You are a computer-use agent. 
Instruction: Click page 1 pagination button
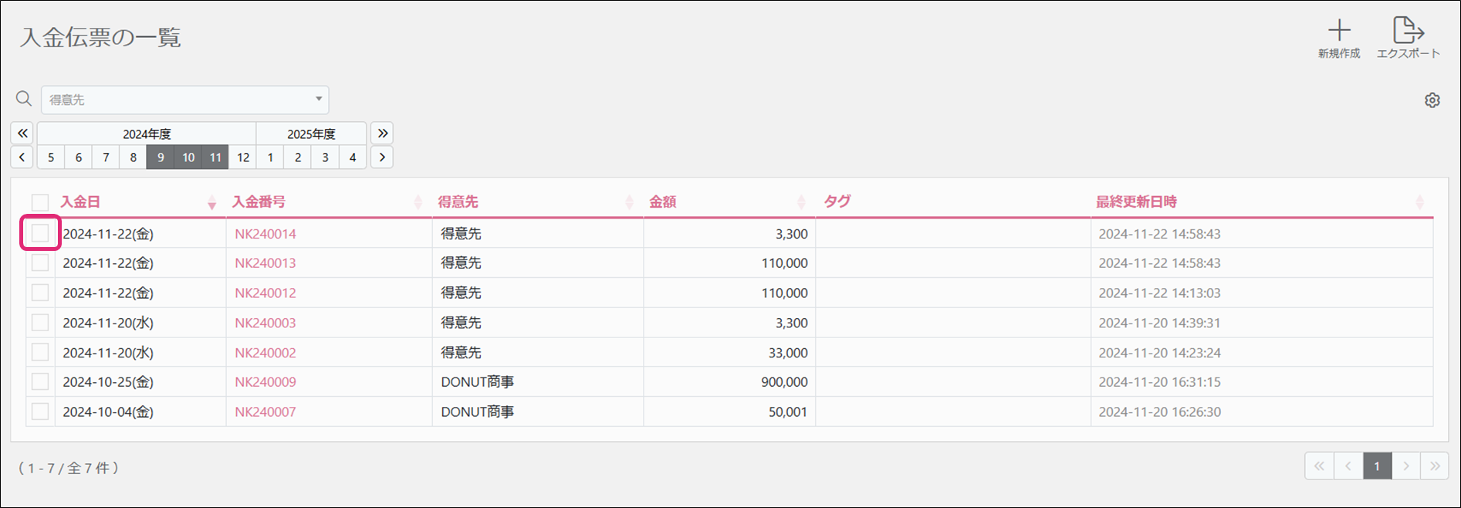(1376, 466)
